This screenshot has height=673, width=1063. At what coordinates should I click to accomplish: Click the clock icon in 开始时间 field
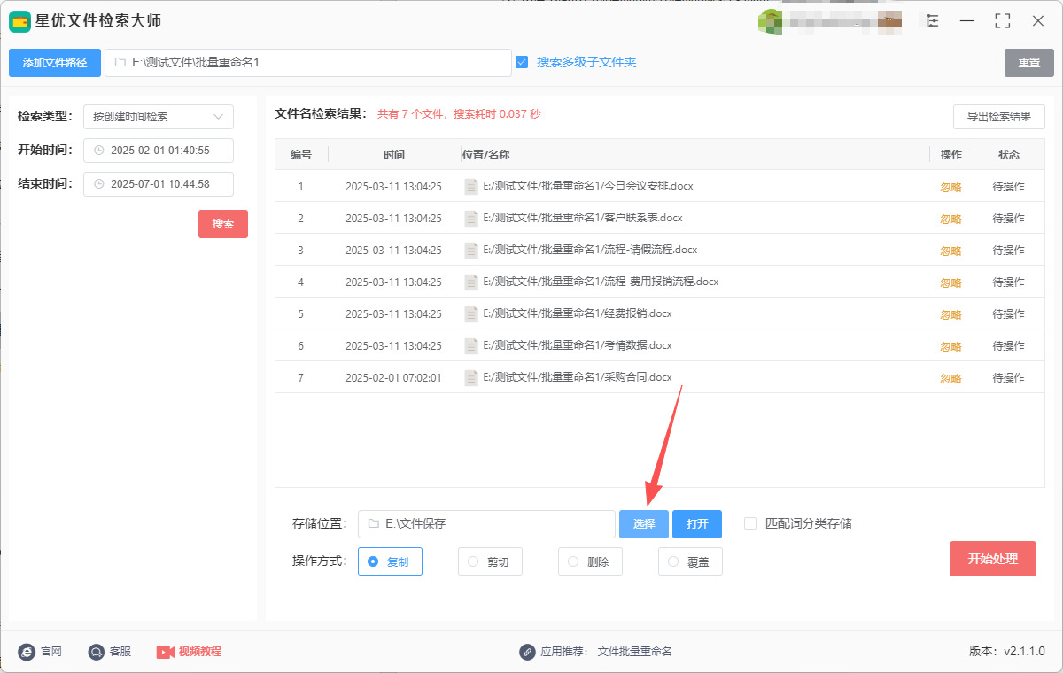tap(99, 151)
